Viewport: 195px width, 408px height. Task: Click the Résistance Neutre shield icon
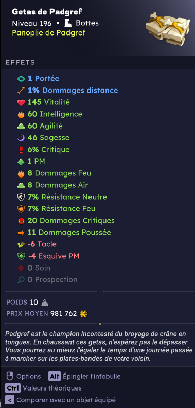point(21,197)
